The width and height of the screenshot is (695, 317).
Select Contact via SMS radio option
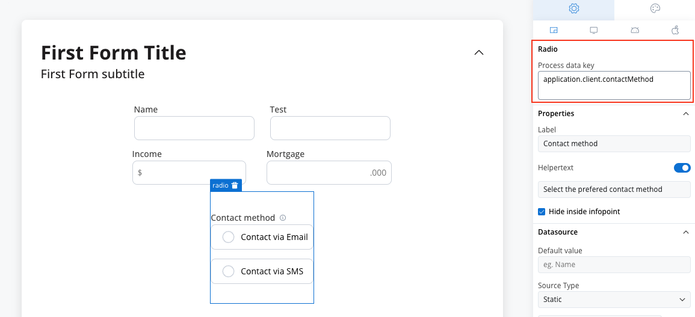click(x=262, y=271)
